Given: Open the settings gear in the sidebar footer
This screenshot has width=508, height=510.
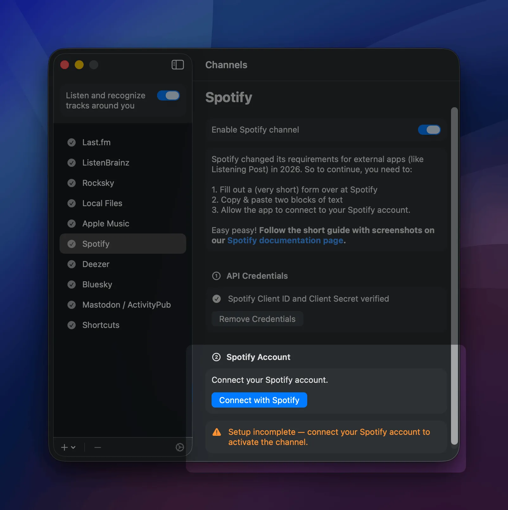Looking at the screenshot, I should point(180,447).
